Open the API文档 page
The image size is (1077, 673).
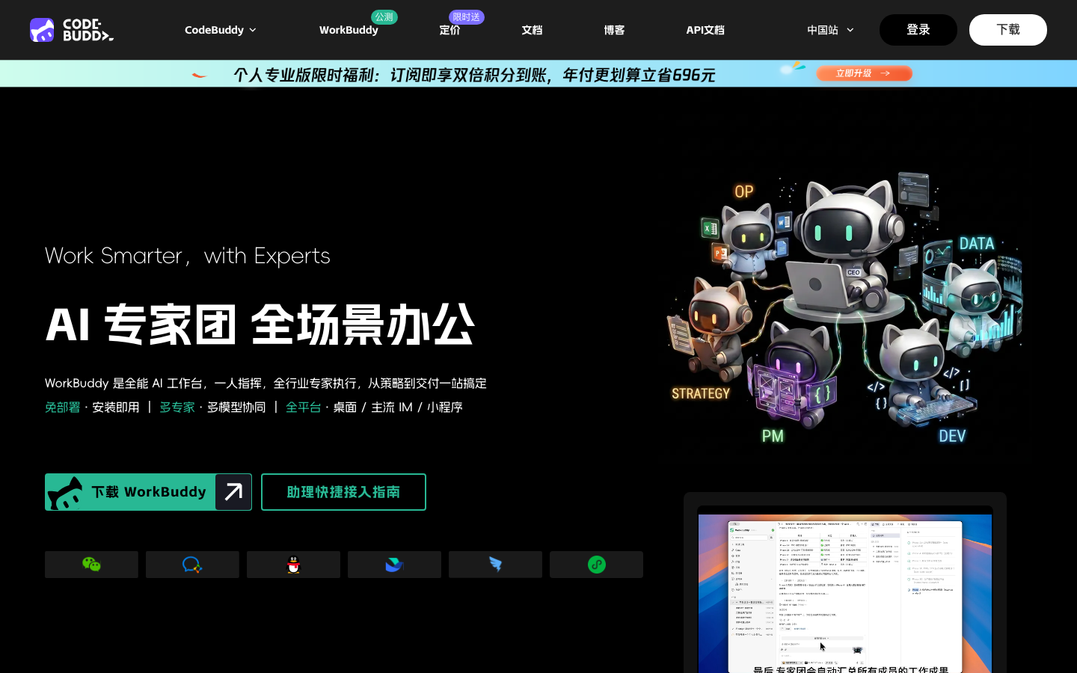[x=705, y=30]
